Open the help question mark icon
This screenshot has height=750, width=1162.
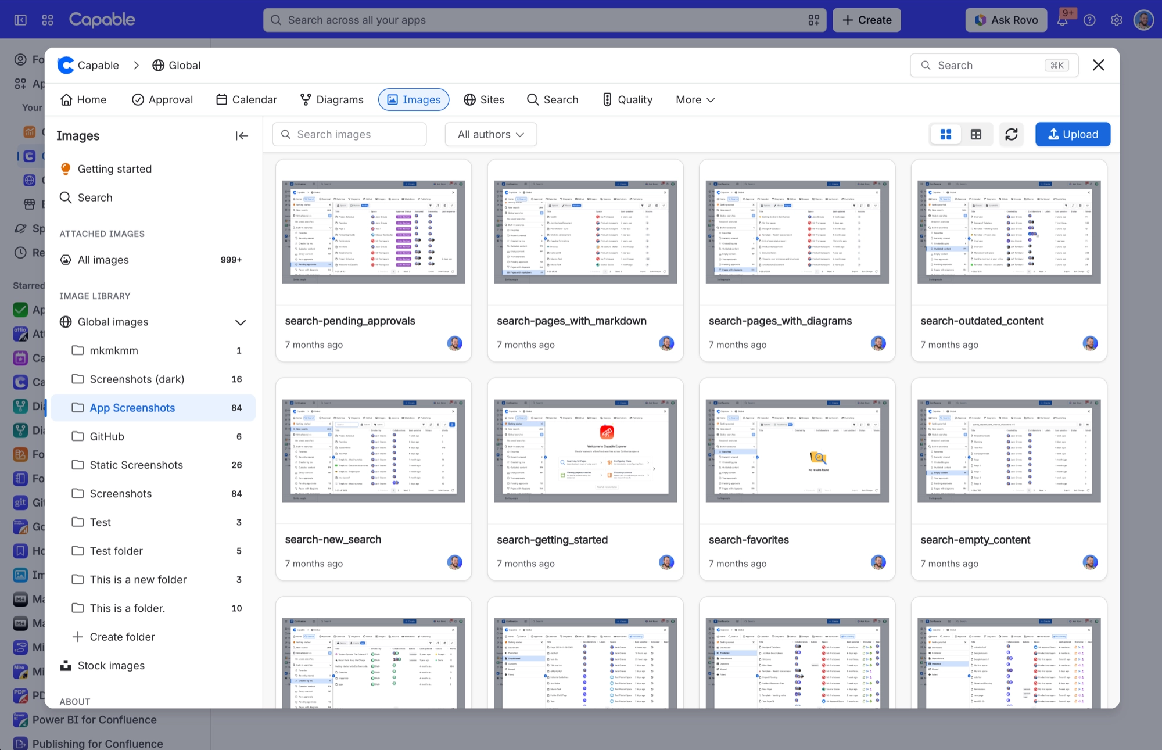click(x=1089, y=20)
